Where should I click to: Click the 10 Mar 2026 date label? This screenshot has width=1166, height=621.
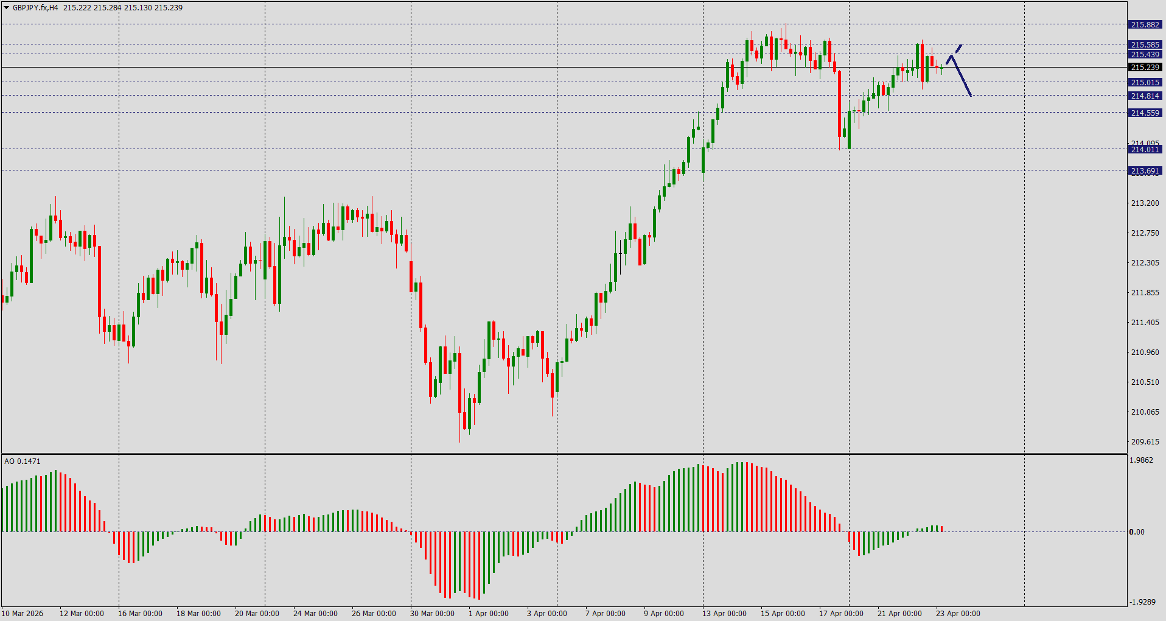(x=23, y=614)
